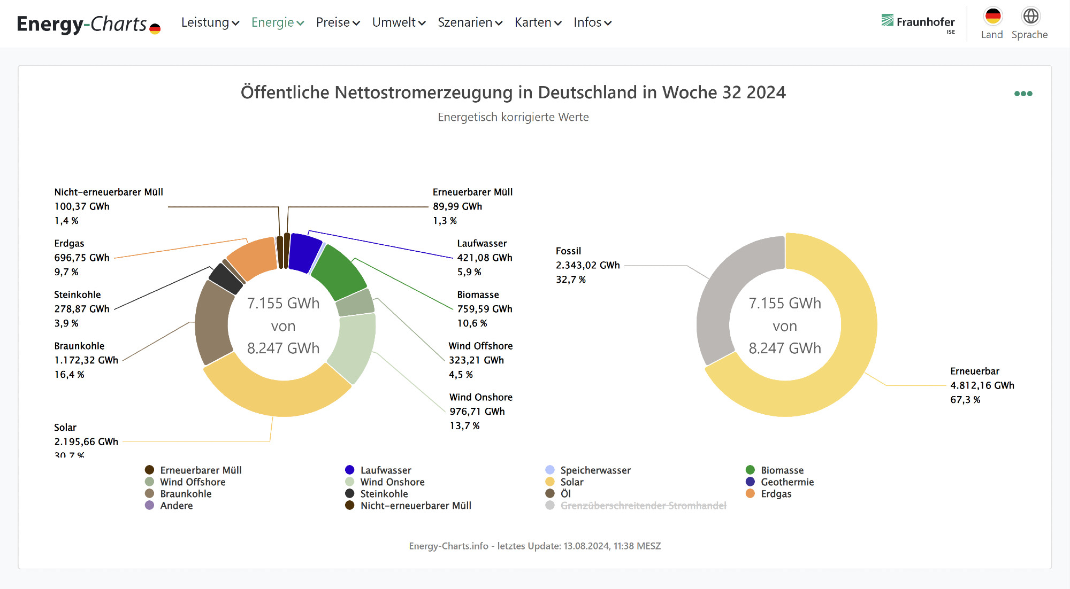Expand the Leistung dropdown menu

(x=210, y=22)
